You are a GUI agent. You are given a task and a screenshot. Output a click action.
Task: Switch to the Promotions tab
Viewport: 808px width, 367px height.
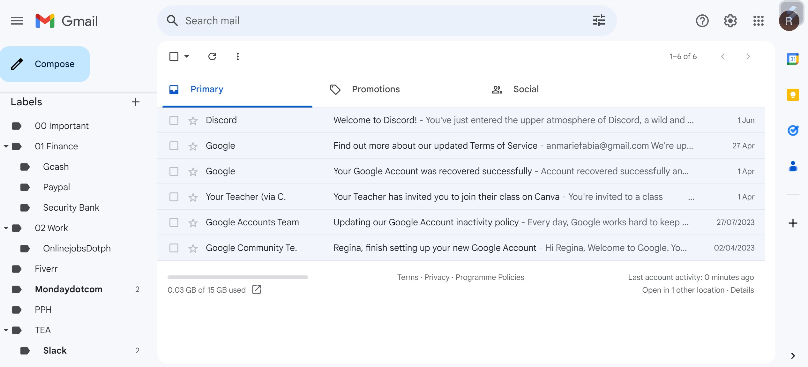point(375,89)
